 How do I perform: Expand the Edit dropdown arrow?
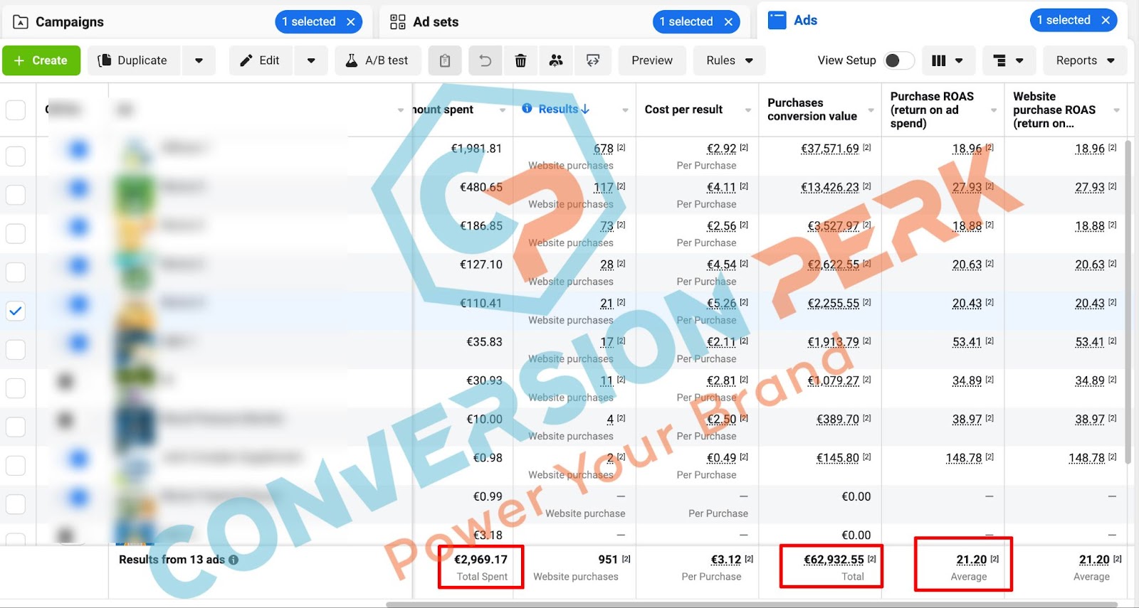[311, 60]
